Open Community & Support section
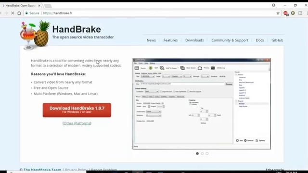The width and height of the screenshot is (308, 173). pyautogui.click(x=230, y=40)
